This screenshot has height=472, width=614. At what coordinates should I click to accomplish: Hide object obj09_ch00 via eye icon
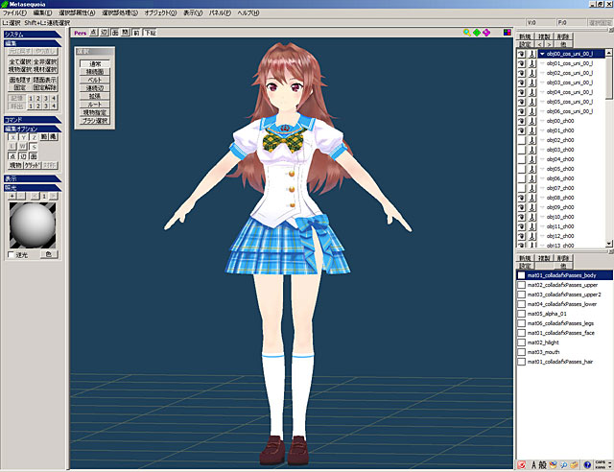click(522, 207)
